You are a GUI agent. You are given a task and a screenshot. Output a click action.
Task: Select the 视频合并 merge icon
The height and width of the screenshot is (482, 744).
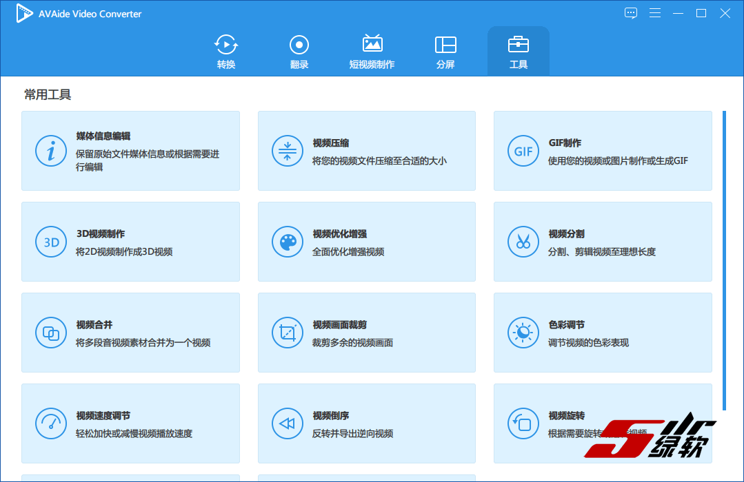click(51, 333)
